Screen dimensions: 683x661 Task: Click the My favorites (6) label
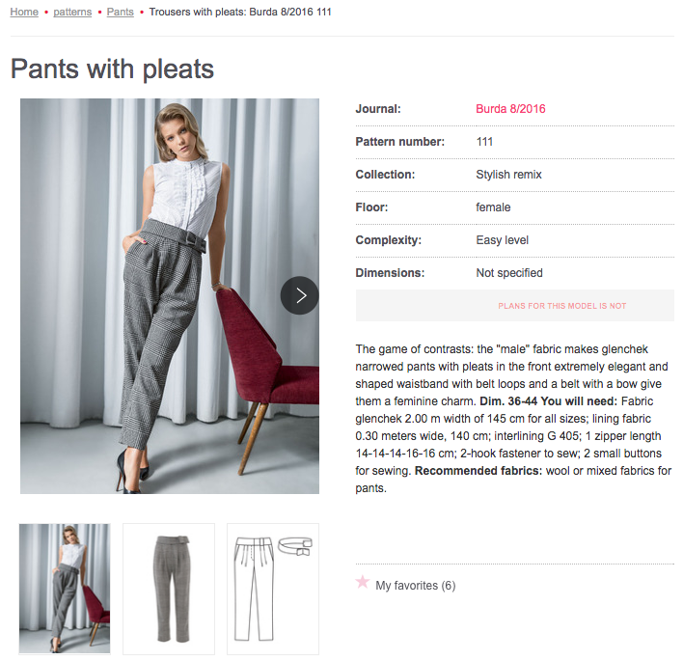click(x=415, y=586)
